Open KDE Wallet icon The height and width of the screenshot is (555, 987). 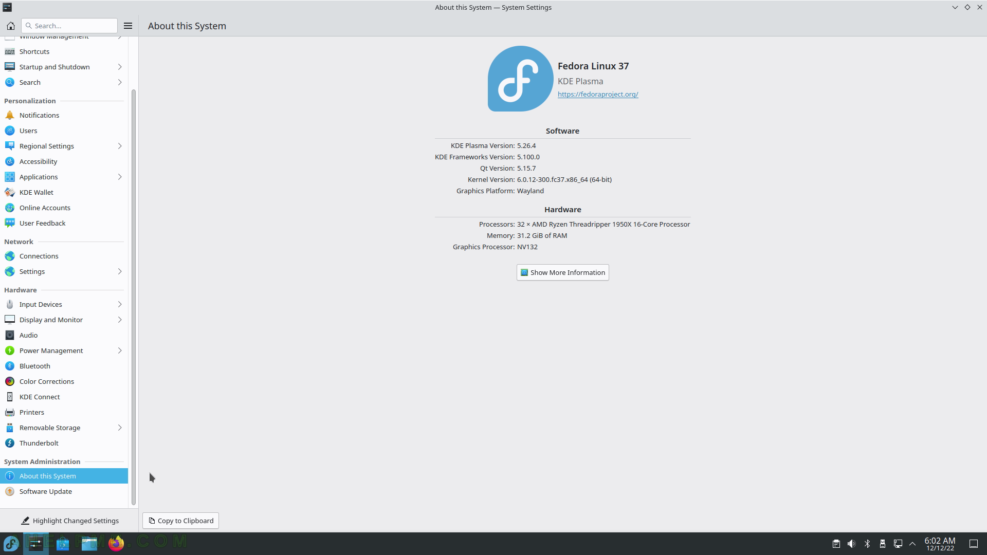click(x=10, y=192)
